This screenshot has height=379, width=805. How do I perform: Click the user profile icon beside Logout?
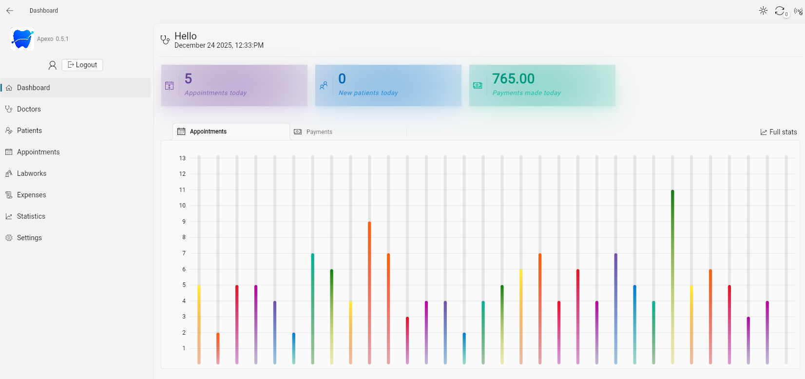tap(53, 65)
